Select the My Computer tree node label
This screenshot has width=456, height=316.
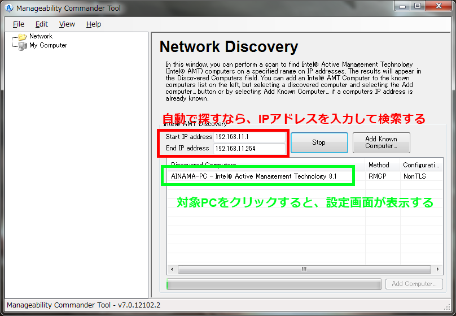(x=49, y=45)
